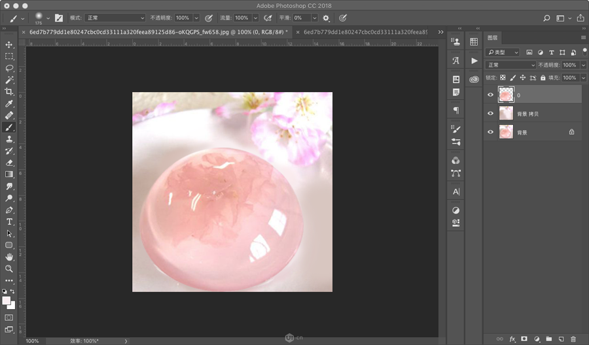The image size is (589, 345).
Task: Select the Horizontal Type tool
Action: [9, 222]
